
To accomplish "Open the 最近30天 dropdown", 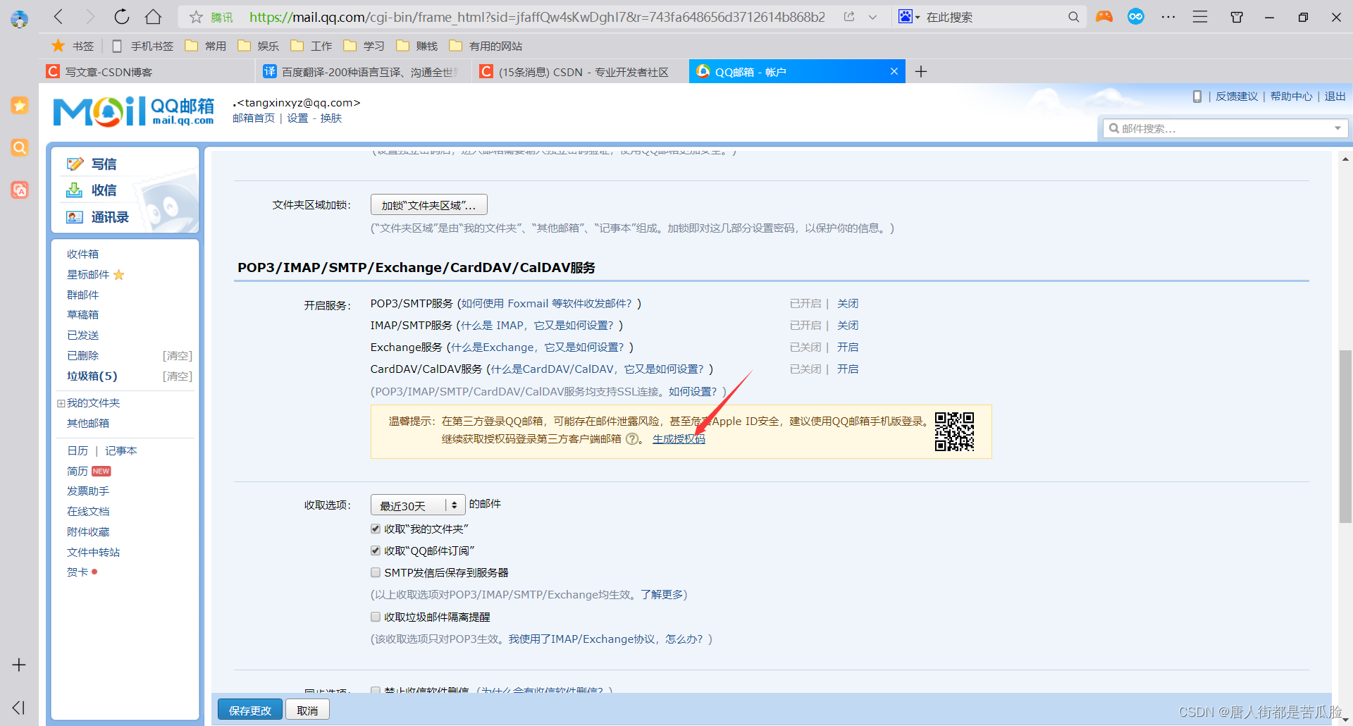I will [x=418, y=505].
